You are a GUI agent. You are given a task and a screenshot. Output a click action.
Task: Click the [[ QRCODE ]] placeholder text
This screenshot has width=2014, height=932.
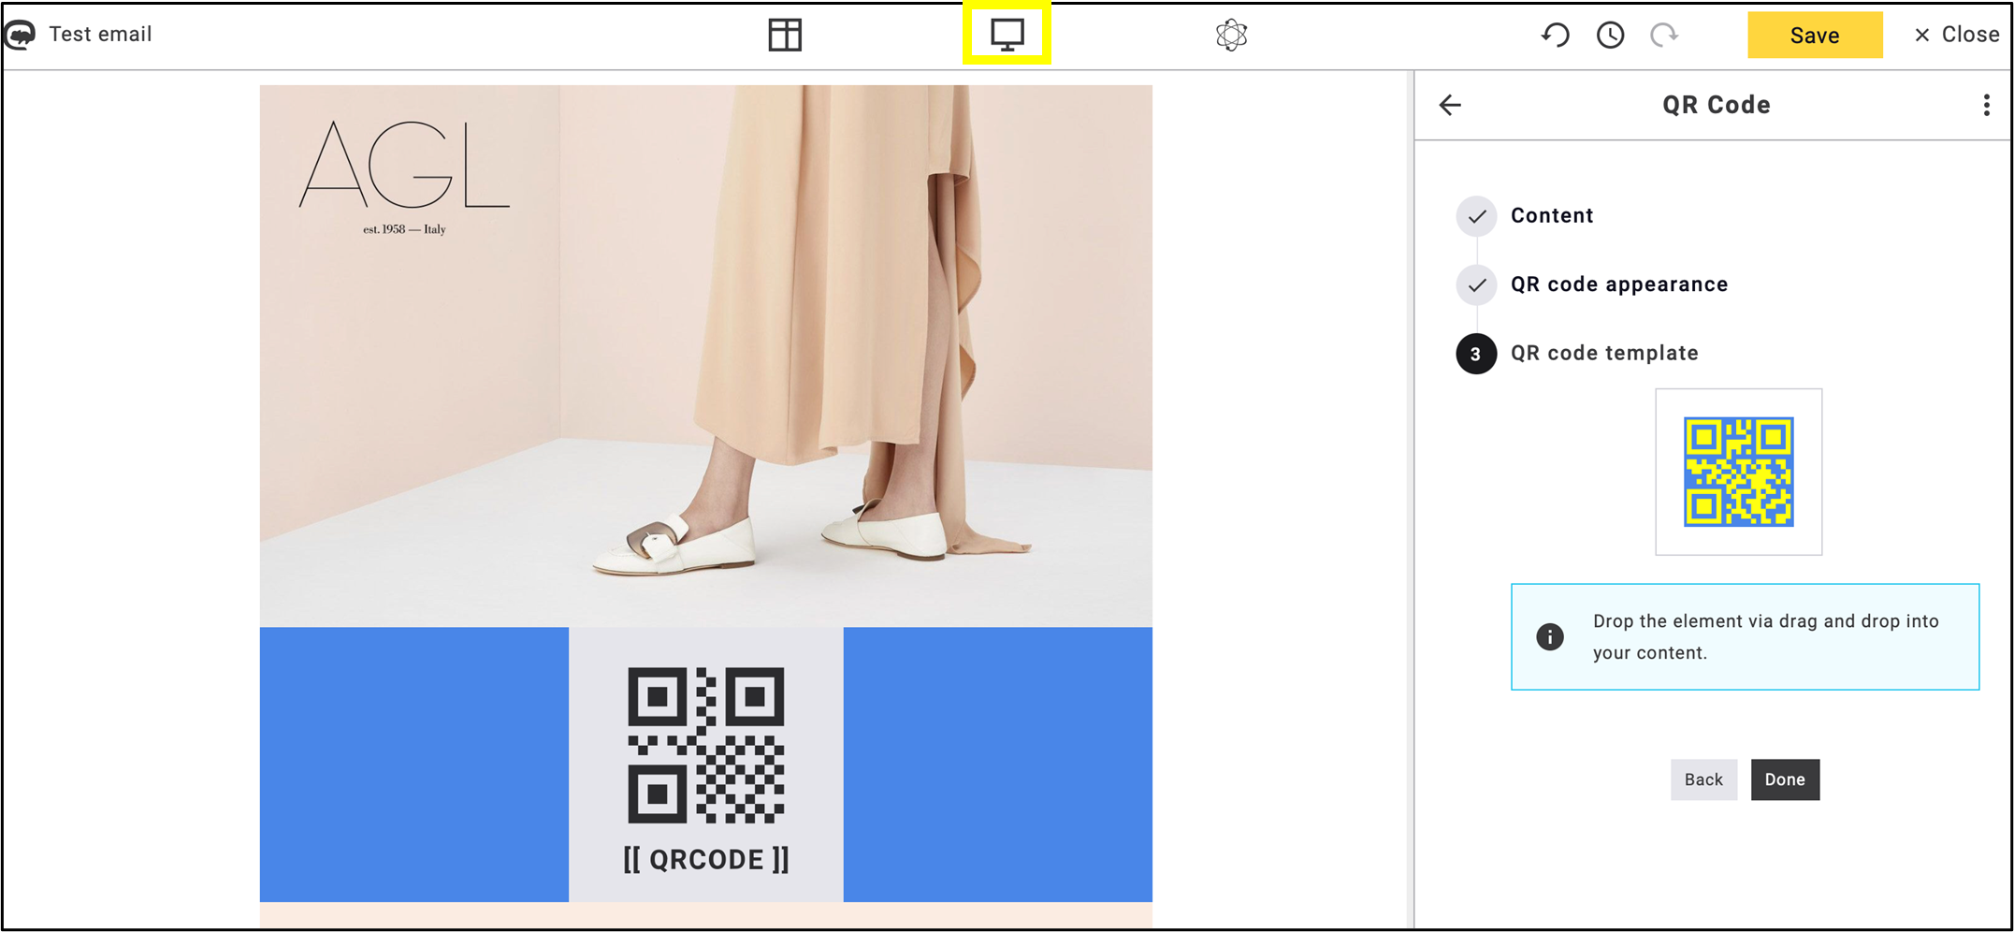pyautogui.click(x=705, y=859)
